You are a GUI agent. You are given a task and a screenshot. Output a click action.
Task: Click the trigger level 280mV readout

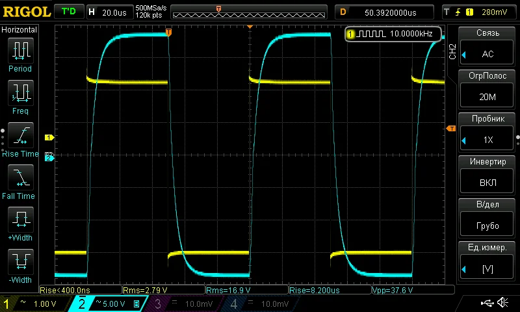[x=494, y=12]
